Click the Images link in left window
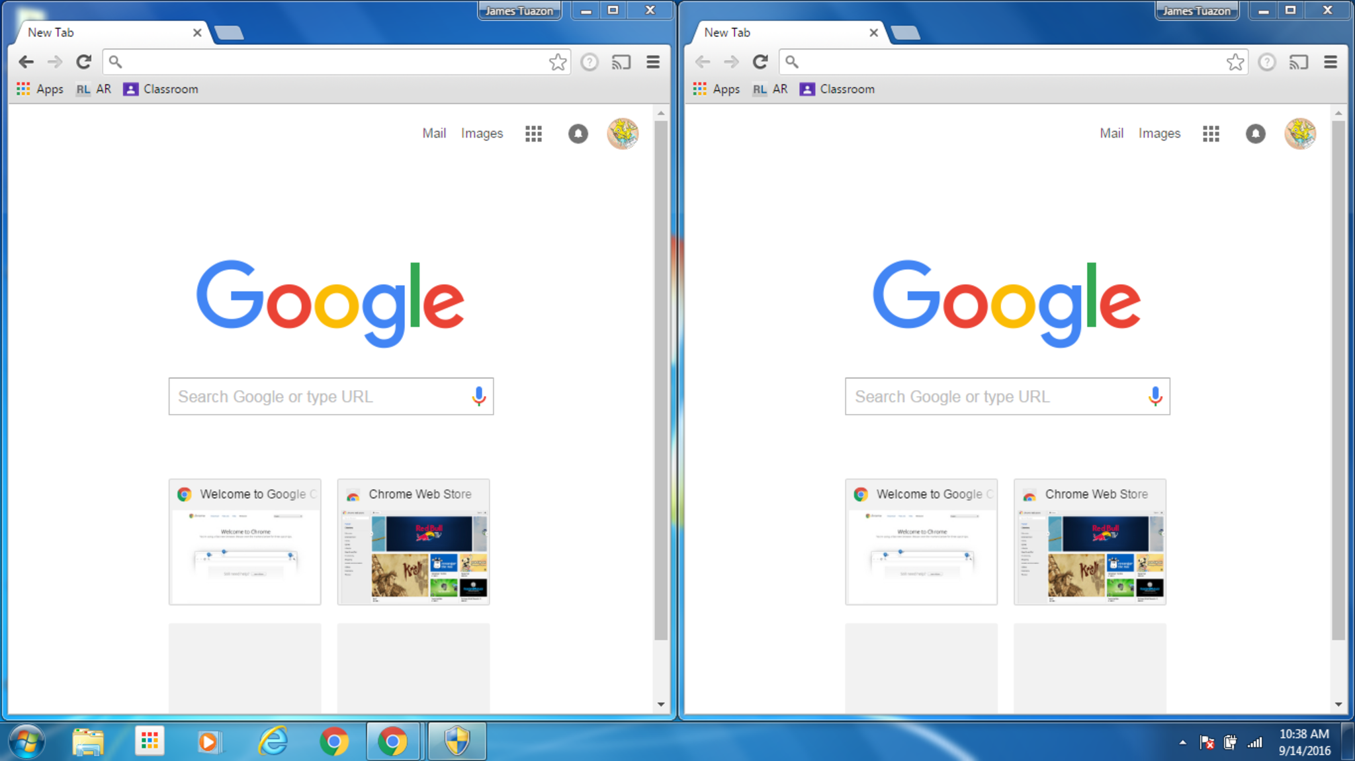The width and height of the screenshot is (1355, 761). 482,134
